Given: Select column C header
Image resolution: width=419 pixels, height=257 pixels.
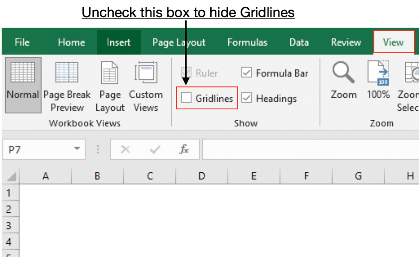Looking at the screenshot, I should click(150, 176).
